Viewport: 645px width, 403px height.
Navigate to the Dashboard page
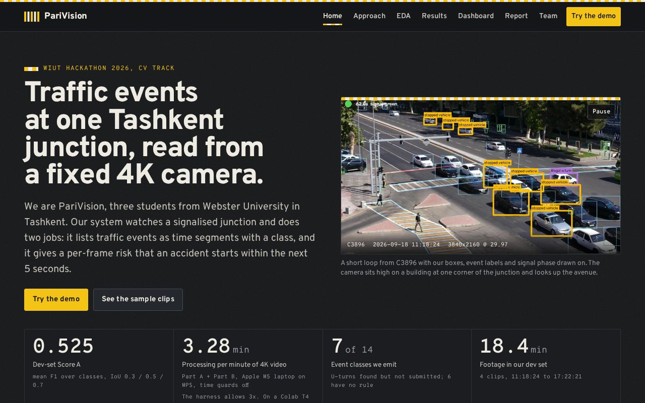coord(476,16)
